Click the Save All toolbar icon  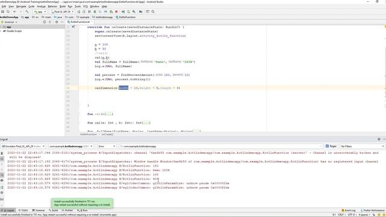(x=2, y=11)
